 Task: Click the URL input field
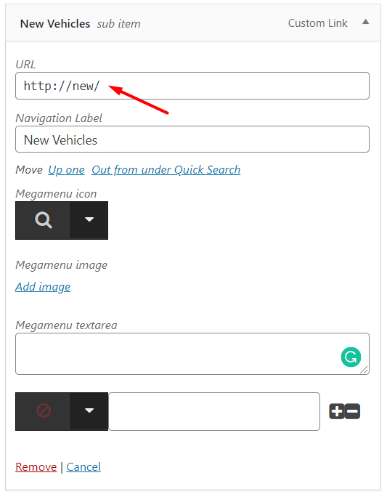[192, 86]
